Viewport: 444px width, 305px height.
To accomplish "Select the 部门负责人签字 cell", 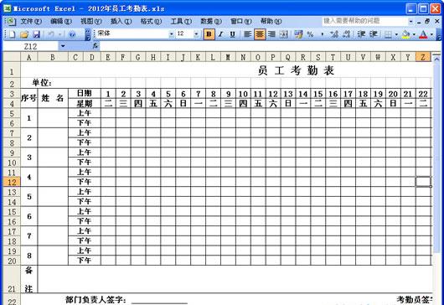I will point(96,299).
